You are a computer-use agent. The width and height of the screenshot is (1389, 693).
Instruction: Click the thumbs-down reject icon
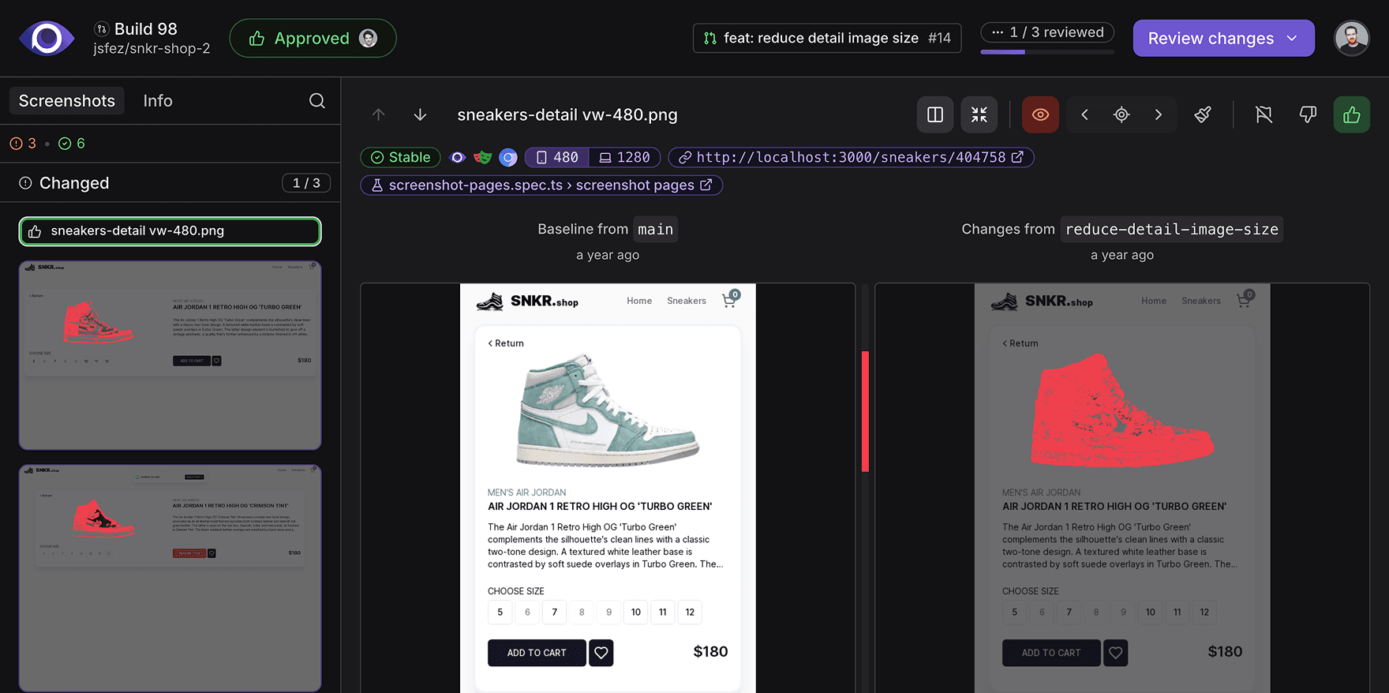pos(1308,115)
